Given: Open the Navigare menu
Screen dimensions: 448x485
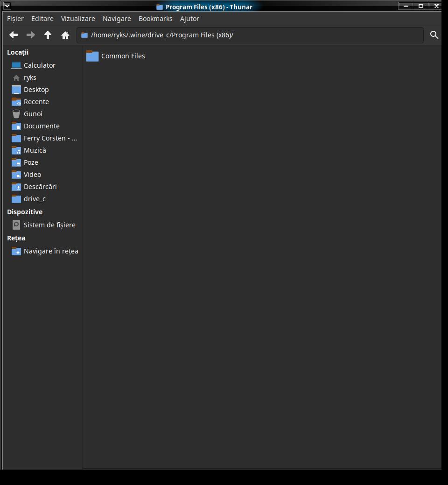Looking at the screenshot, I should [x=117, y=19].
